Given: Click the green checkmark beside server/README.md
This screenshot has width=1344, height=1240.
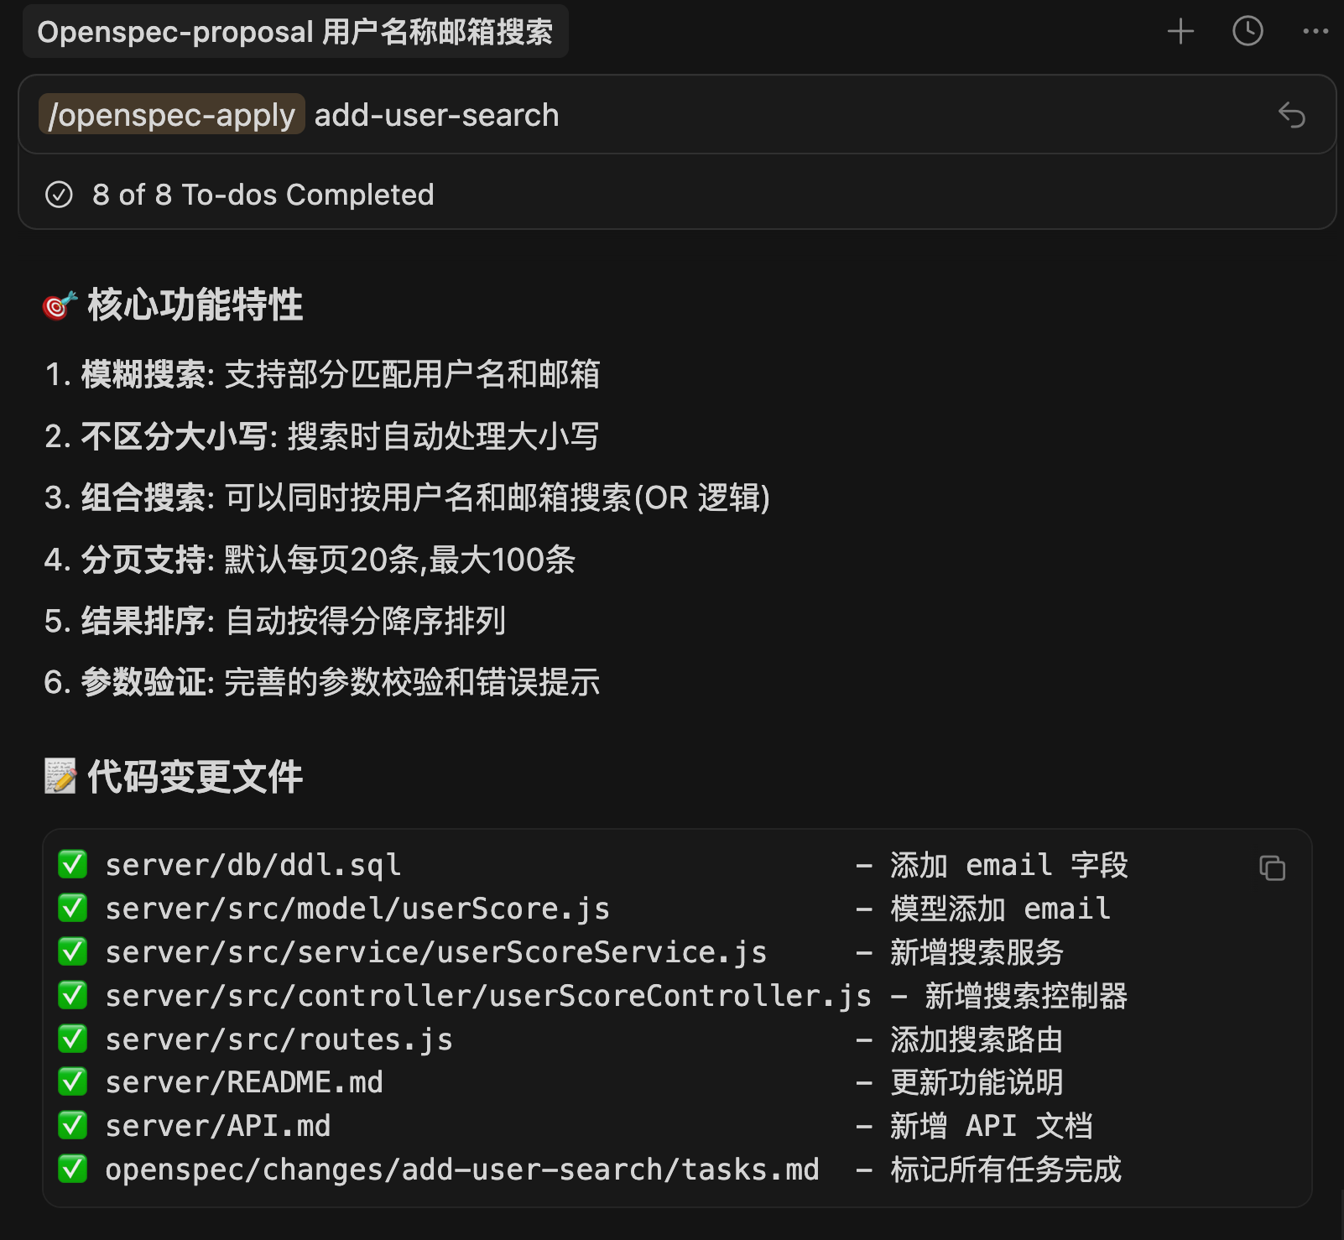Looking at the screenshot, I should click(73, 1082).
